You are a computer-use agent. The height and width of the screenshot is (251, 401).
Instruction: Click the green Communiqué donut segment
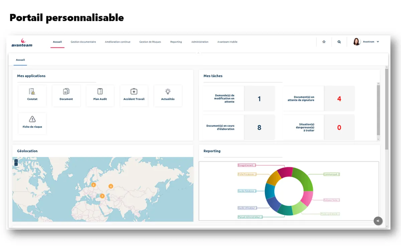point(304,179)
